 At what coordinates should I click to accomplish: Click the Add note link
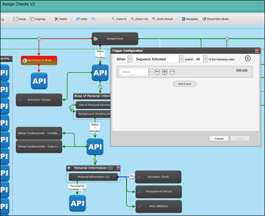point(242,70)
